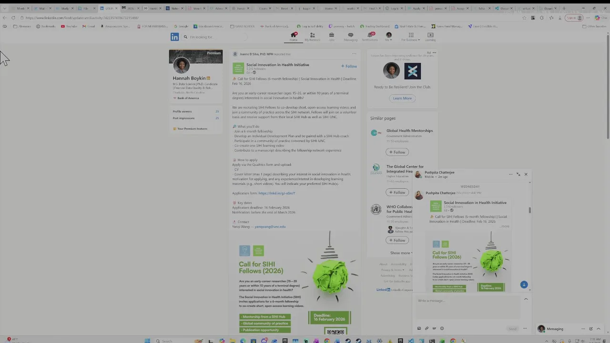Screen dimensions: 610x343
Task: View Notifications with the 20 badge
Action: pyautogui.click(x=370, y=37)
